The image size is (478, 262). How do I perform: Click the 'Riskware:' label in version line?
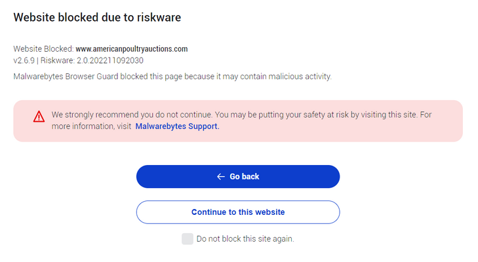[x=58, y=61]
